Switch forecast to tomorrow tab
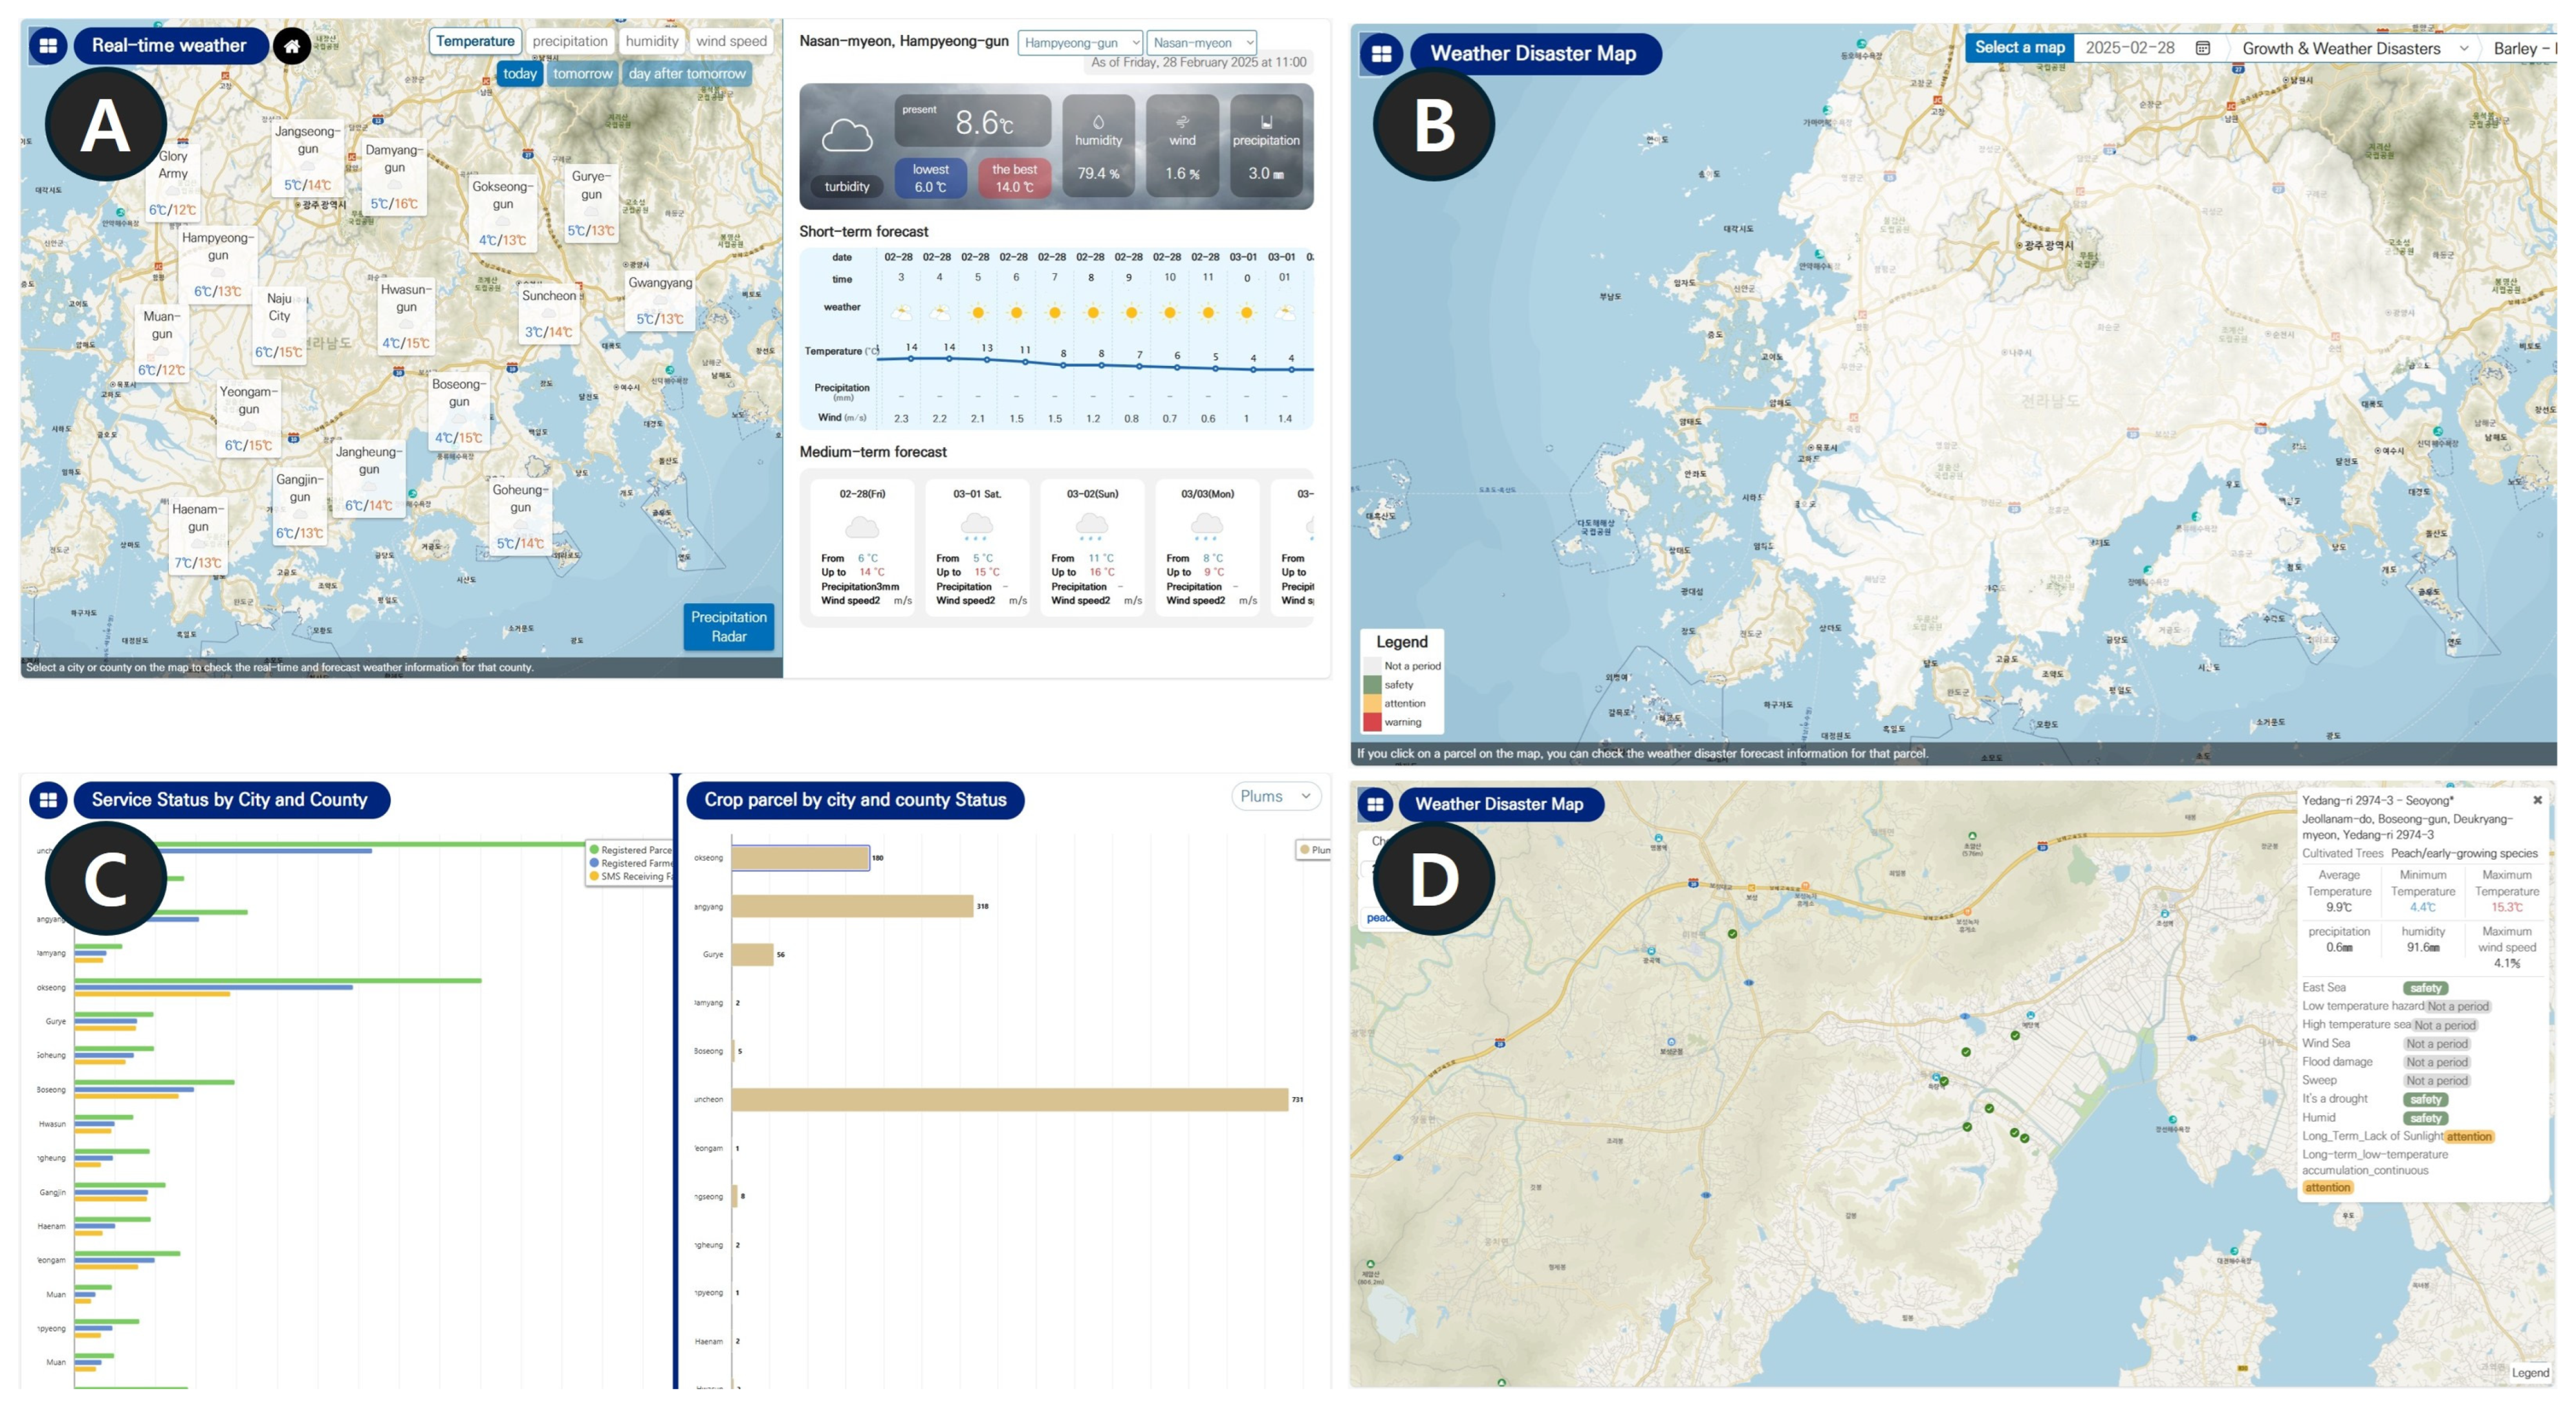This screenshot has height=1417, width=2576. [582, 74]
